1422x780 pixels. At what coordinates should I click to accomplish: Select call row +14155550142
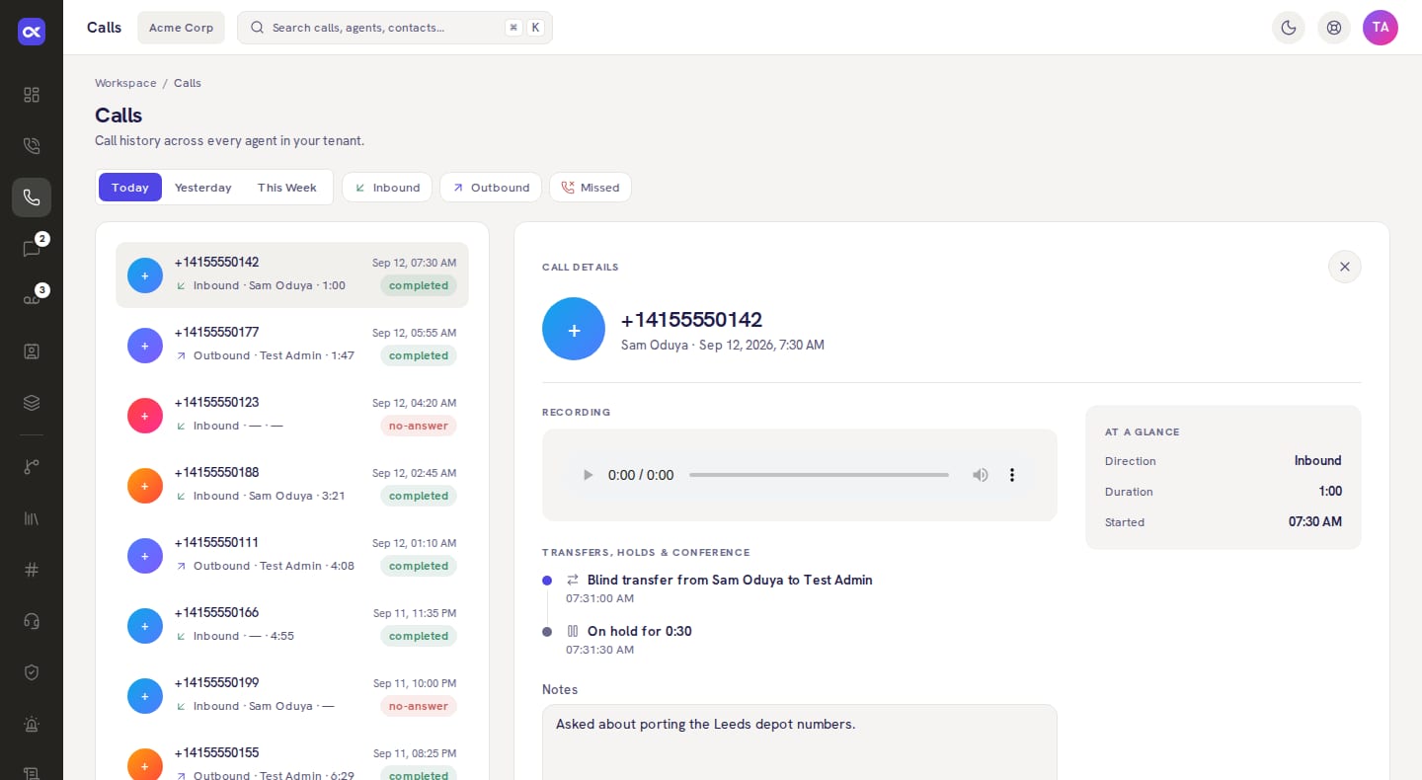(x=292, y=274)
